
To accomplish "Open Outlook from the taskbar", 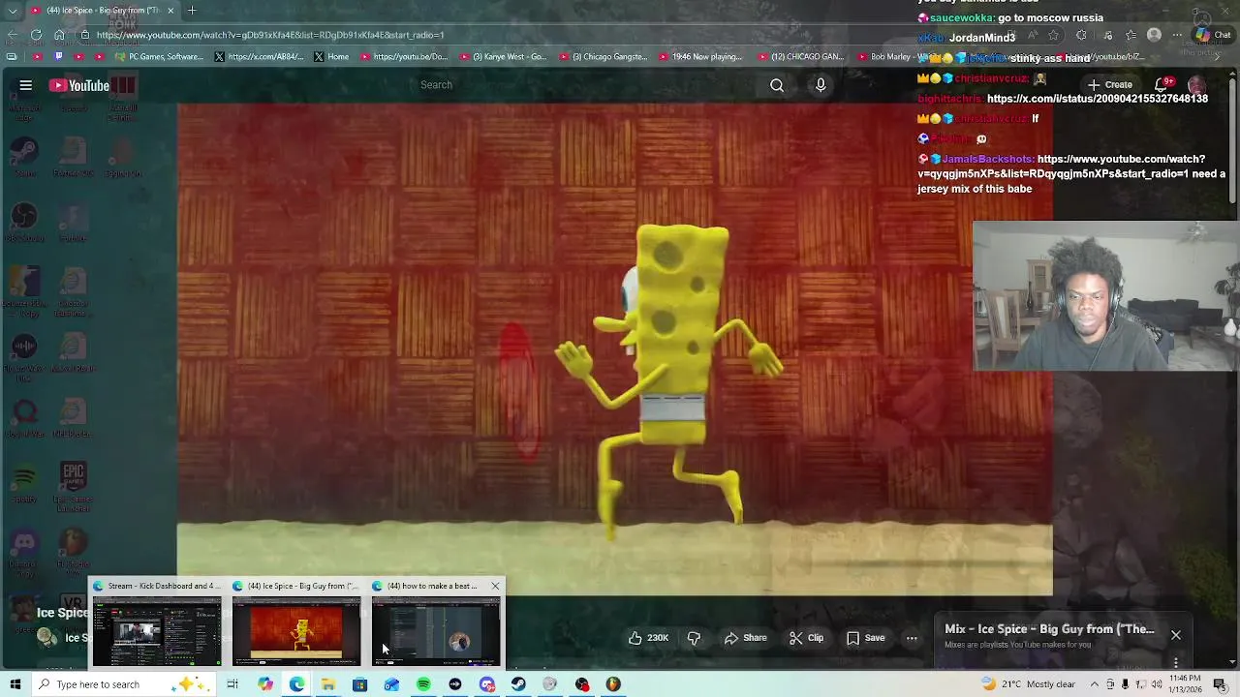I will click(x=391, y=684).
